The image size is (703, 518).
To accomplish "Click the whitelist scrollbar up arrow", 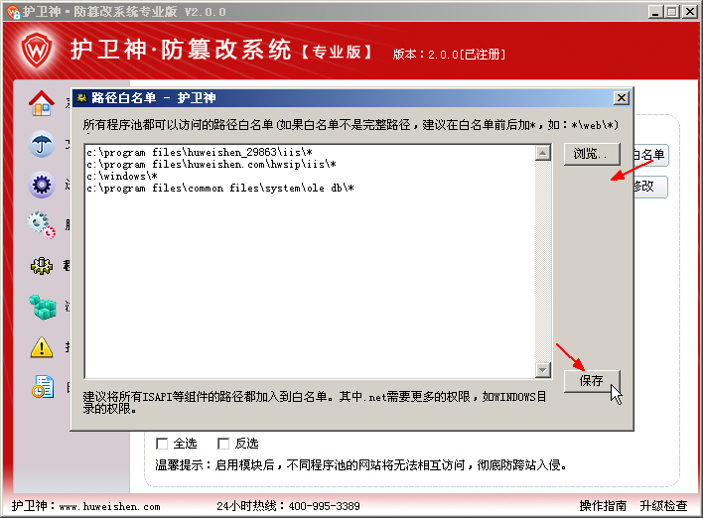I will [x=543, y=153].
